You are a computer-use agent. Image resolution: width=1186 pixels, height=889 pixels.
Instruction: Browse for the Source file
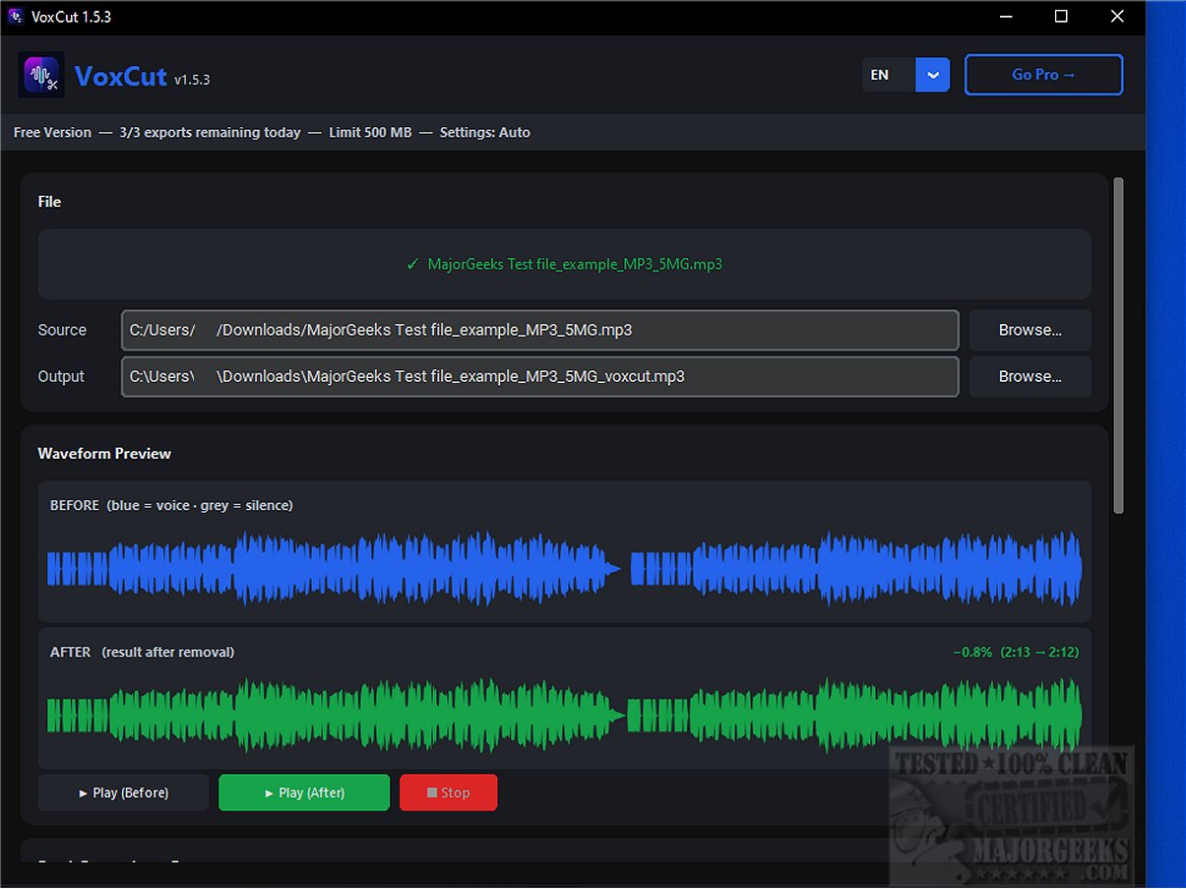[1030, 330]
